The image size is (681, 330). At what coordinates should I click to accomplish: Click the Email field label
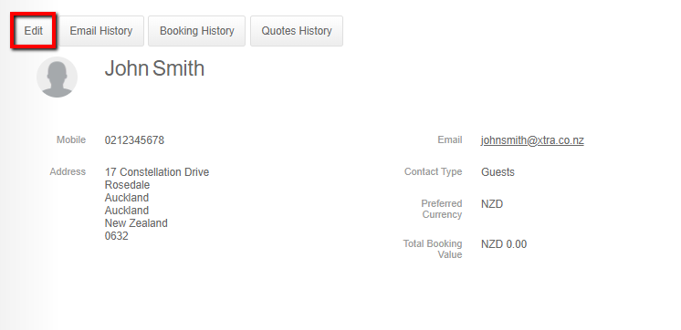(x=450, y=140)
